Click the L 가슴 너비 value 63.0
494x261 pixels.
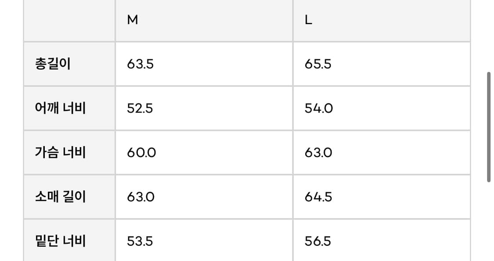pos(318,152)
